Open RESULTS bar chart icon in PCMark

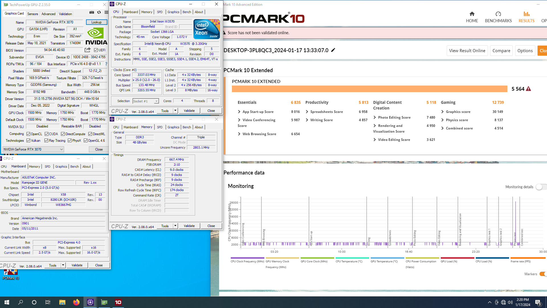tap(526, 14)
